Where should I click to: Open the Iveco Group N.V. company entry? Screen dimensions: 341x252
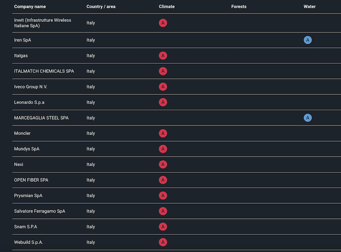click(x=31, y=87)
